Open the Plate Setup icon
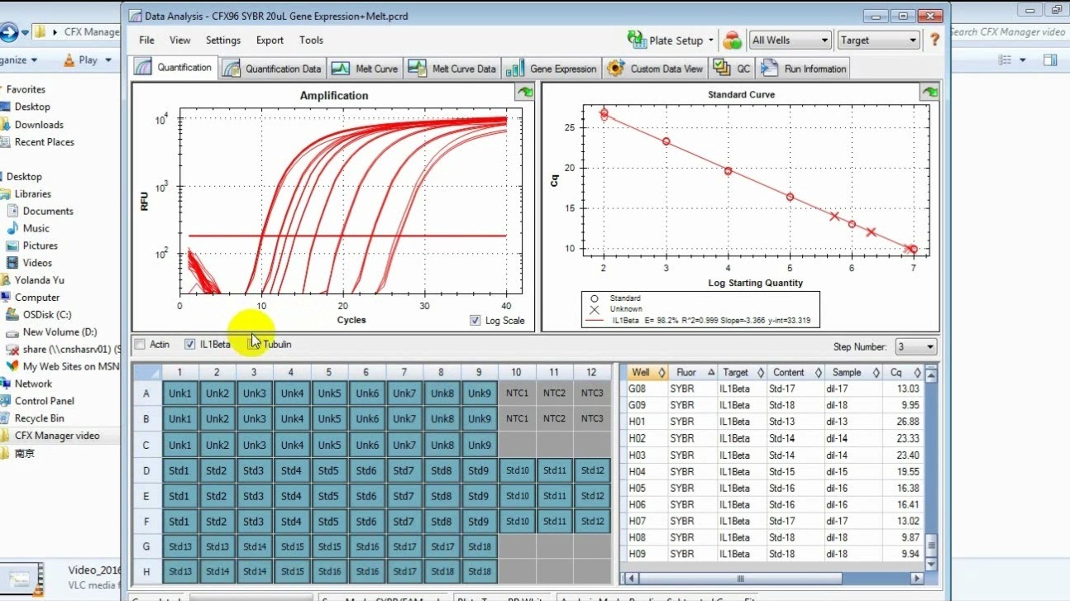 click(637, 40)
